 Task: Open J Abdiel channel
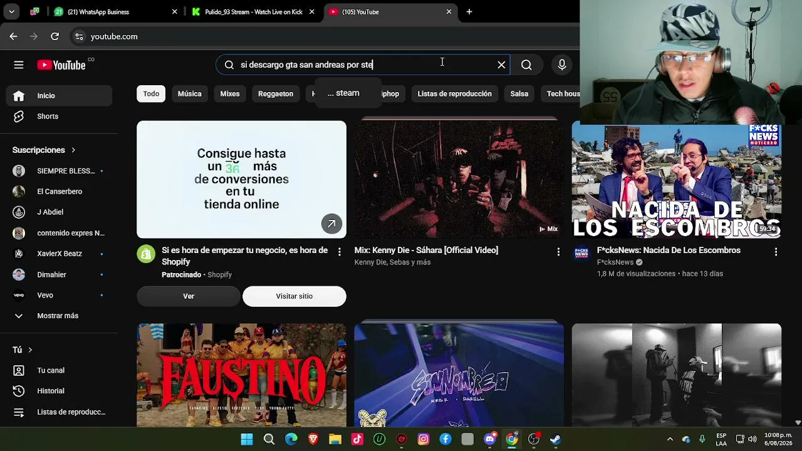[59, 212]
